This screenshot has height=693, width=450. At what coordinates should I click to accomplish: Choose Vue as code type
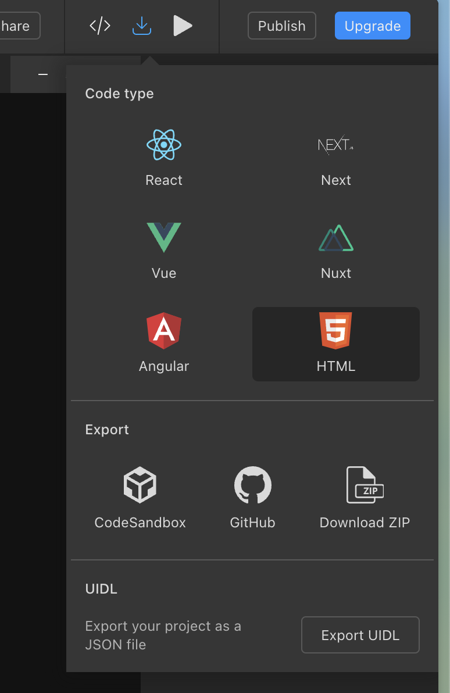(164, 251)
